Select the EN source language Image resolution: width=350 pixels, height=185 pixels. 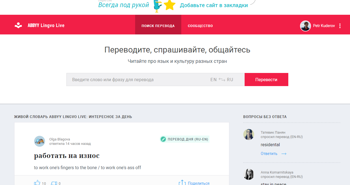coord(213,80)
